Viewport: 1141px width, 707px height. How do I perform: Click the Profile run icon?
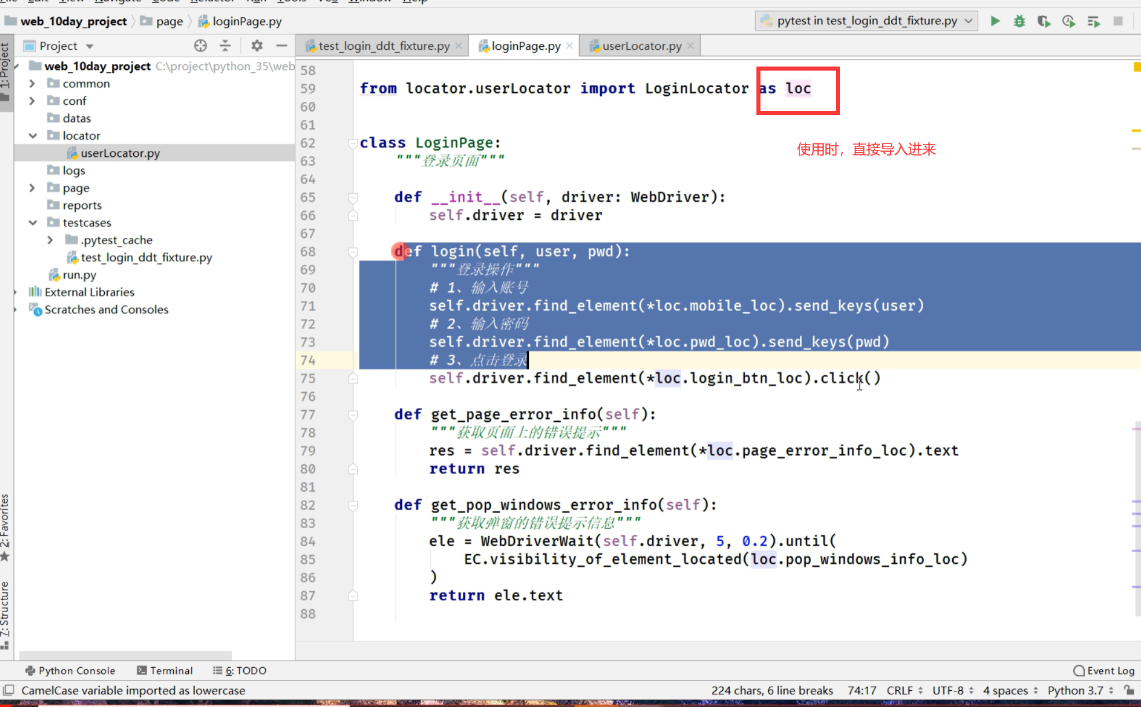1069,21
